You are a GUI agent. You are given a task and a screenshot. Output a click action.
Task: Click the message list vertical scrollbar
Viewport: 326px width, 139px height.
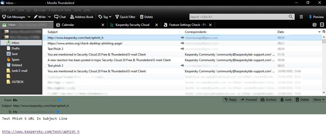324,66
